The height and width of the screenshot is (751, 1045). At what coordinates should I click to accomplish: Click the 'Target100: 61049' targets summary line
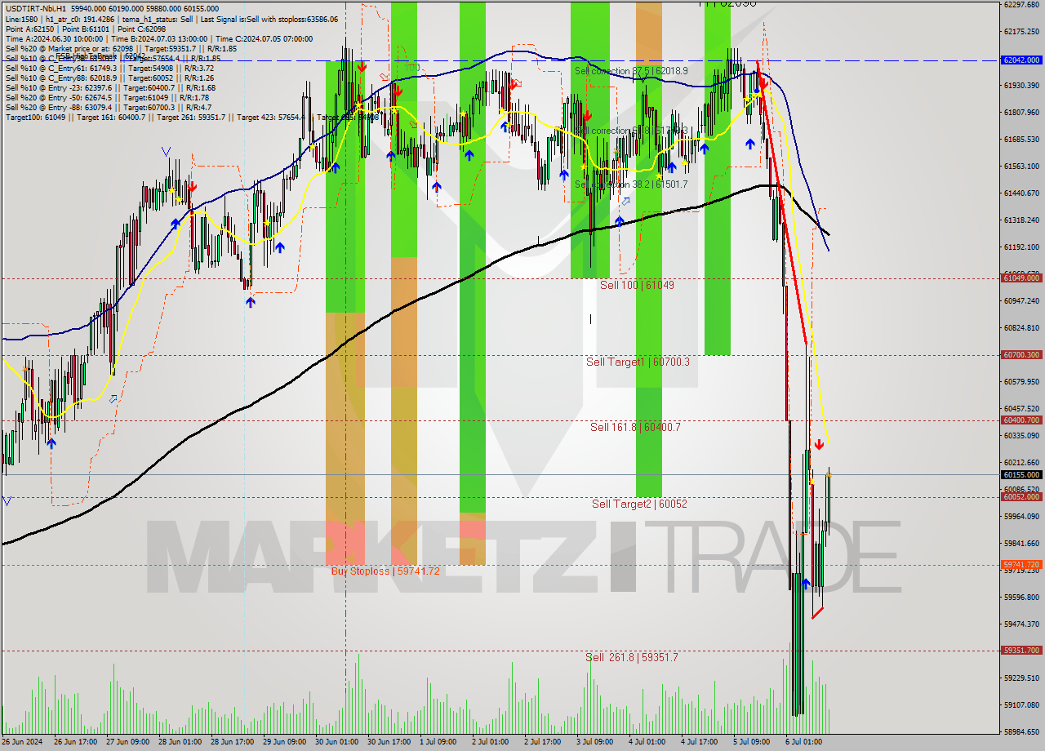pos(191,118)
